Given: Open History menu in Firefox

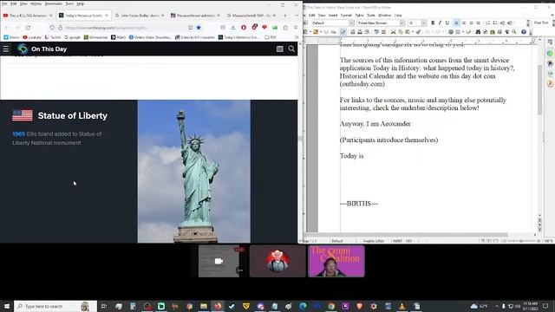Looking at the screenshot, I should click(x=36, y=3).
